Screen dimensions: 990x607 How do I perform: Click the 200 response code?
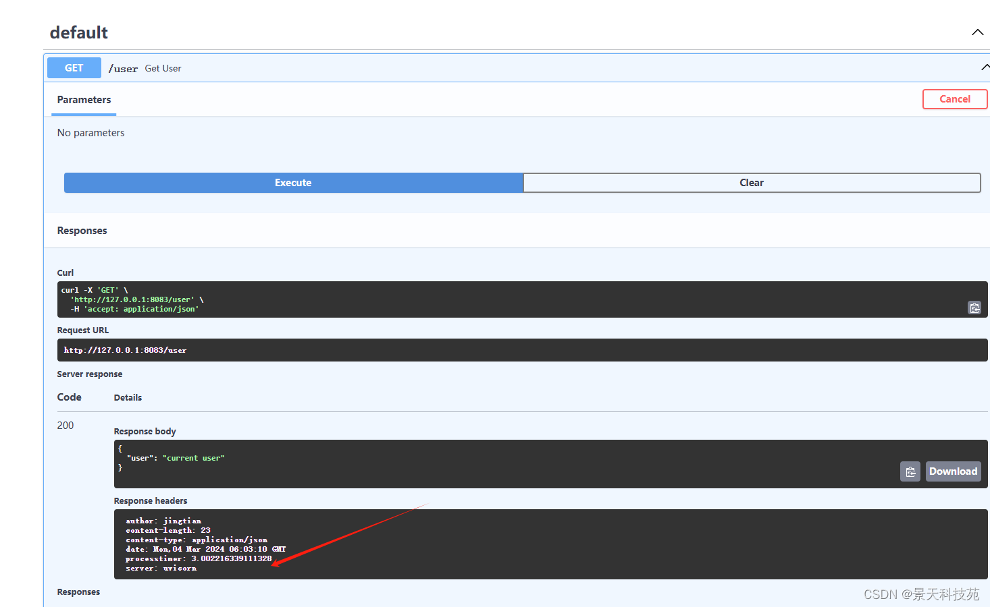click(x=66, y=426)
